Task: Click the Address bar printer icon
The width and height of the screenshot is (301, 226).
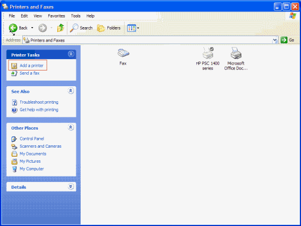Action: tap(26, 40)
